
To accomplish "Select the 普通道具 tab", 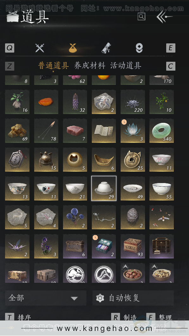I will (x=54, y=66).
